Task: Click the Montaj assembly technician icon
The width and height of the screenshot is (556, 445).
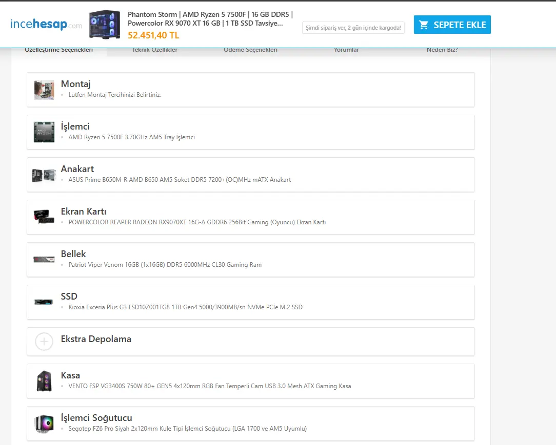Action: (44, 90)
